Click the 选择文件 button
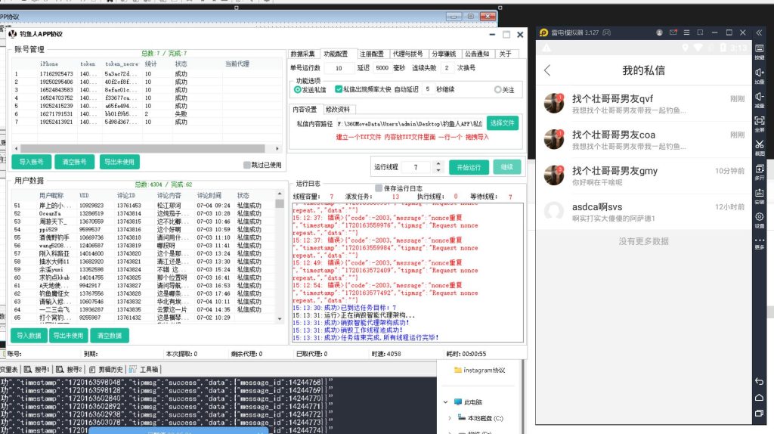Viewport: 774px width, 434px height. pyautogui.click(x=502, y=122)
